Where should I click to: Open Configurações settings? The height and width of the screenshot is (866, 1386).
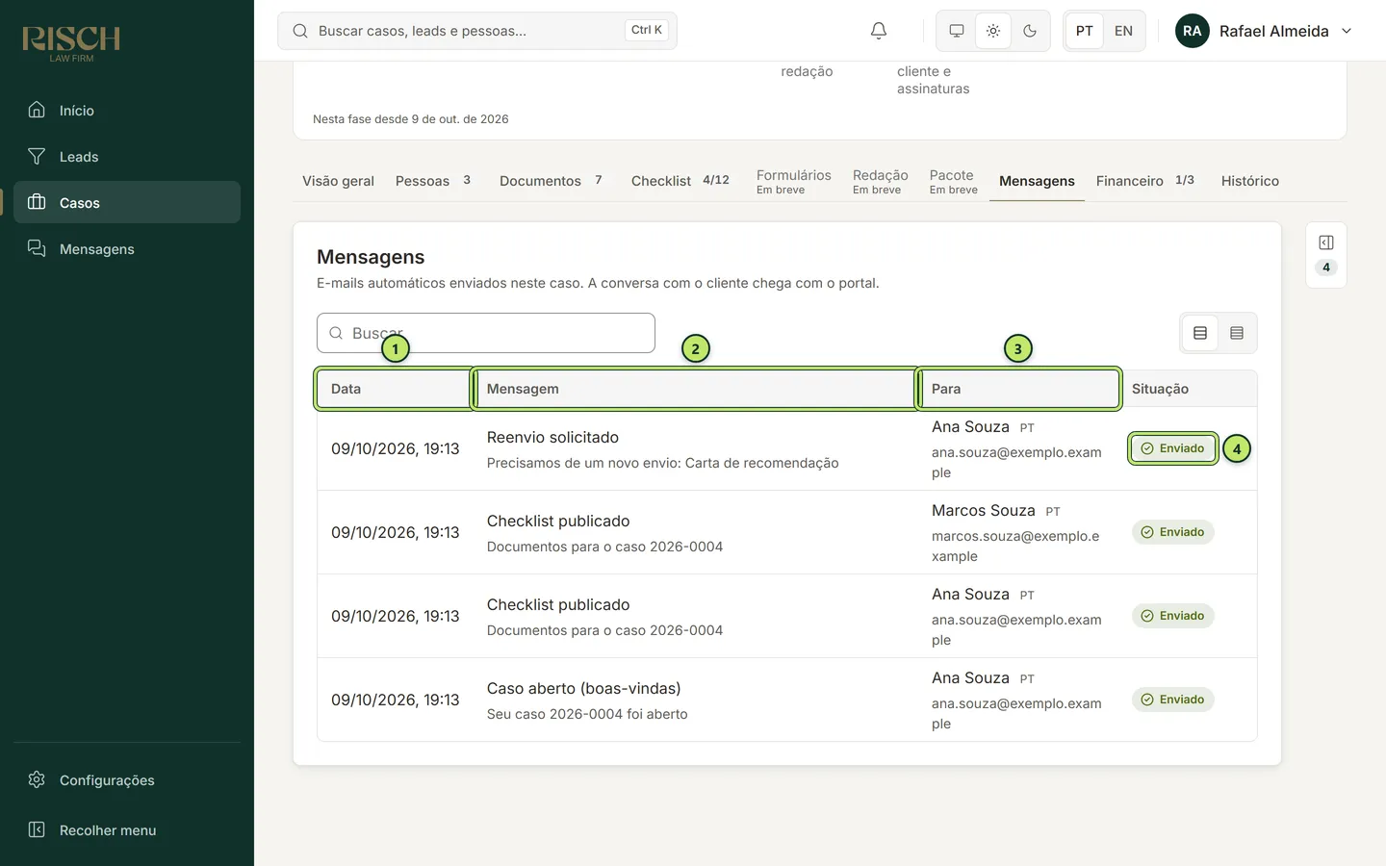[x=127, y=780]
